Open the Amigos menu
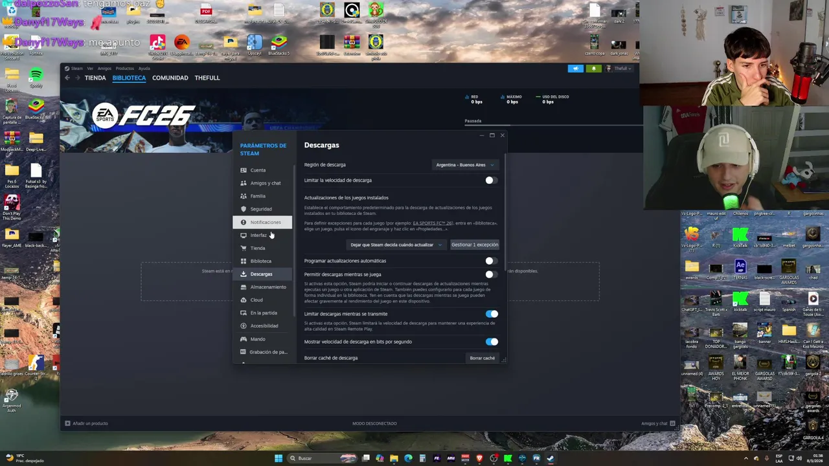The image size is (829, 466). point(104,69)
